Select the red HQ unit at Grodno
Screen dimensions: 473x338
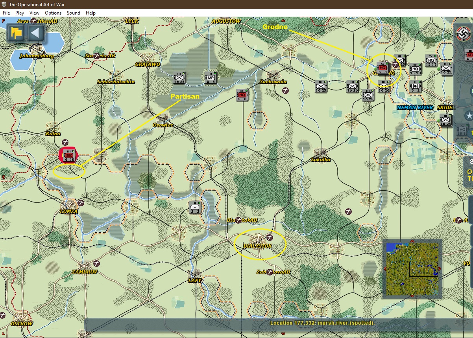click(x=382, y=68)
